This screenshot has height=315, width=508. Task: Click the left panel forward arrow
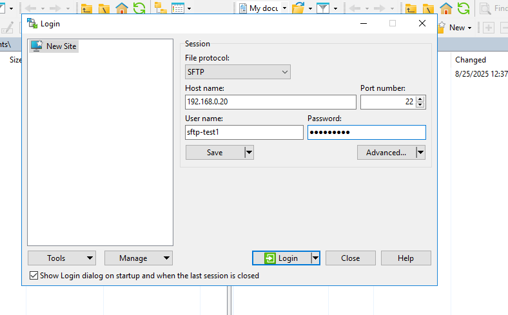click(55, 8)
